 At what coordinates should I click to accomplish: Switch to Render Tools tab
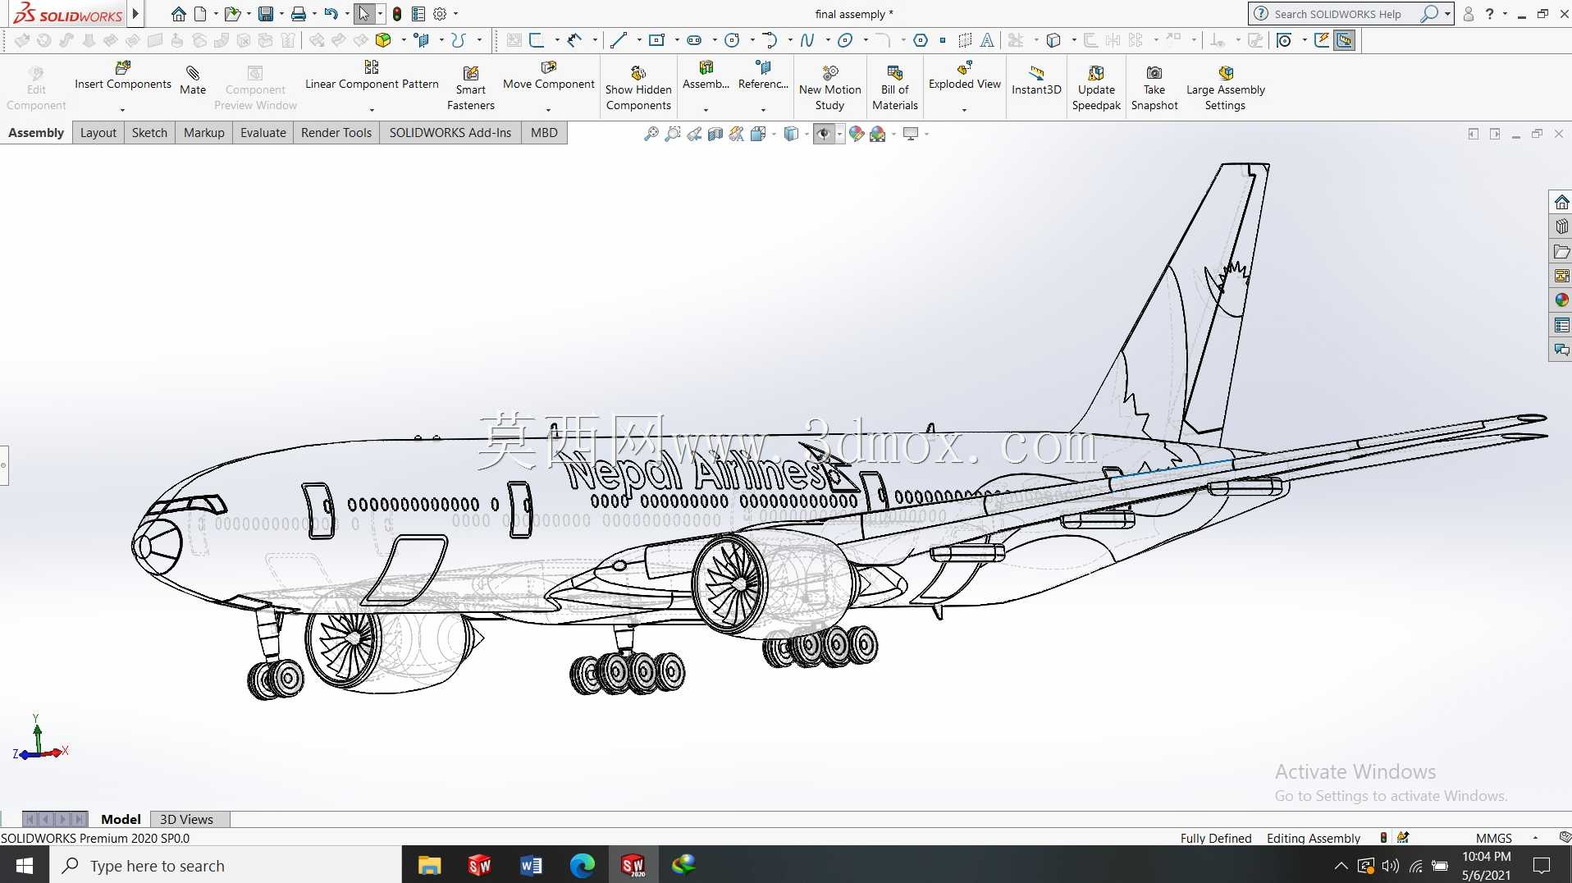[x=336, y=133]
